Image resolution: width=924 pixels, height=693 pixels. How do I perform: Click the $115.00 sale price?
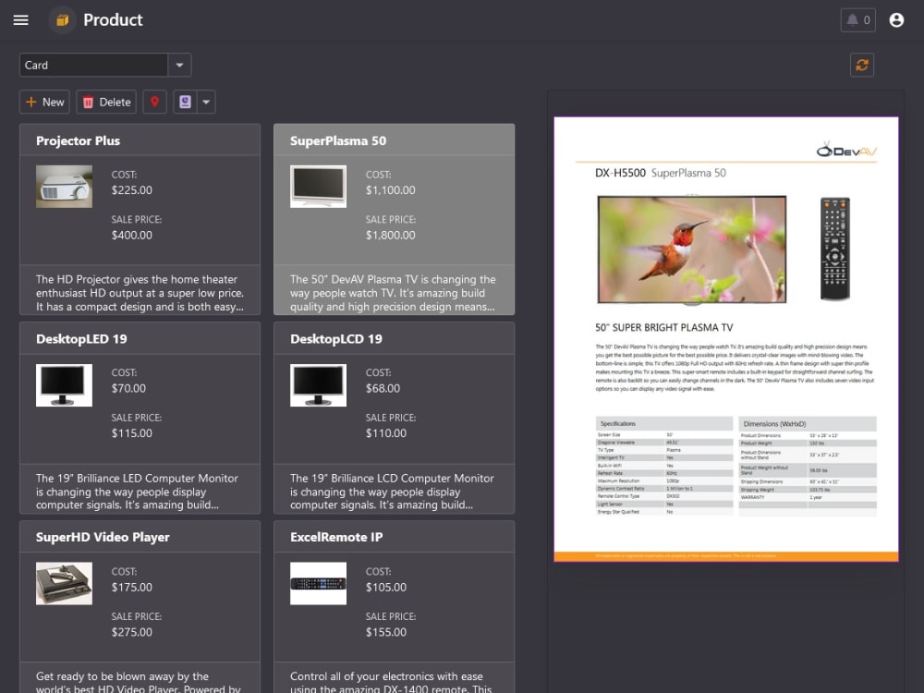click(131, 433)
